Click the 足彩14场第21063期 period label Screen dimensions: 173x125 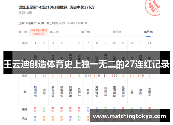click(31, 23)
